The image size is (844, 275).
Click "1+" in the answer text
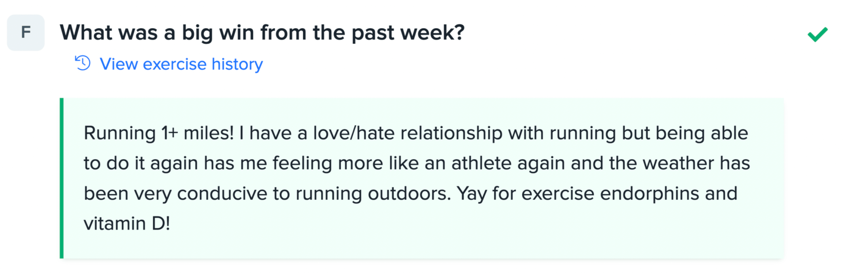tap(169, 133)
